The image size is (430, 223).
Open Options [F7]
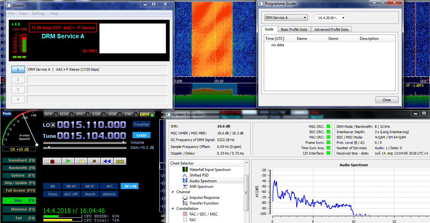19,175
